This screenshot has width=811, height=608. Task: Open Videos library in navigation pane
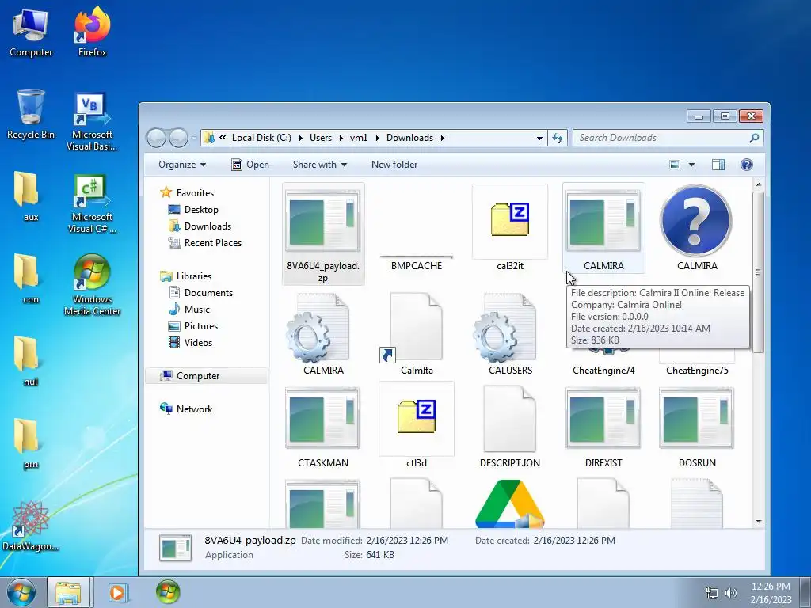tap(198, 342)
